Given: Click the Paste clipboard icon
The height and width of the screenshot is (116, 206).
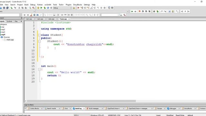Looking at the screenshot, I should pos(26,8).
